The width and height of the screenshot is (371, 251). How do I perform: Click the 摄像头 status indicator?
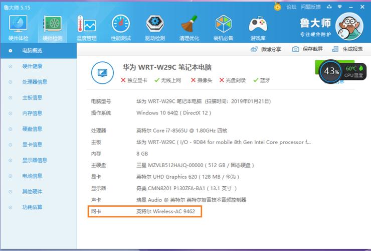[x=202, y=80]
